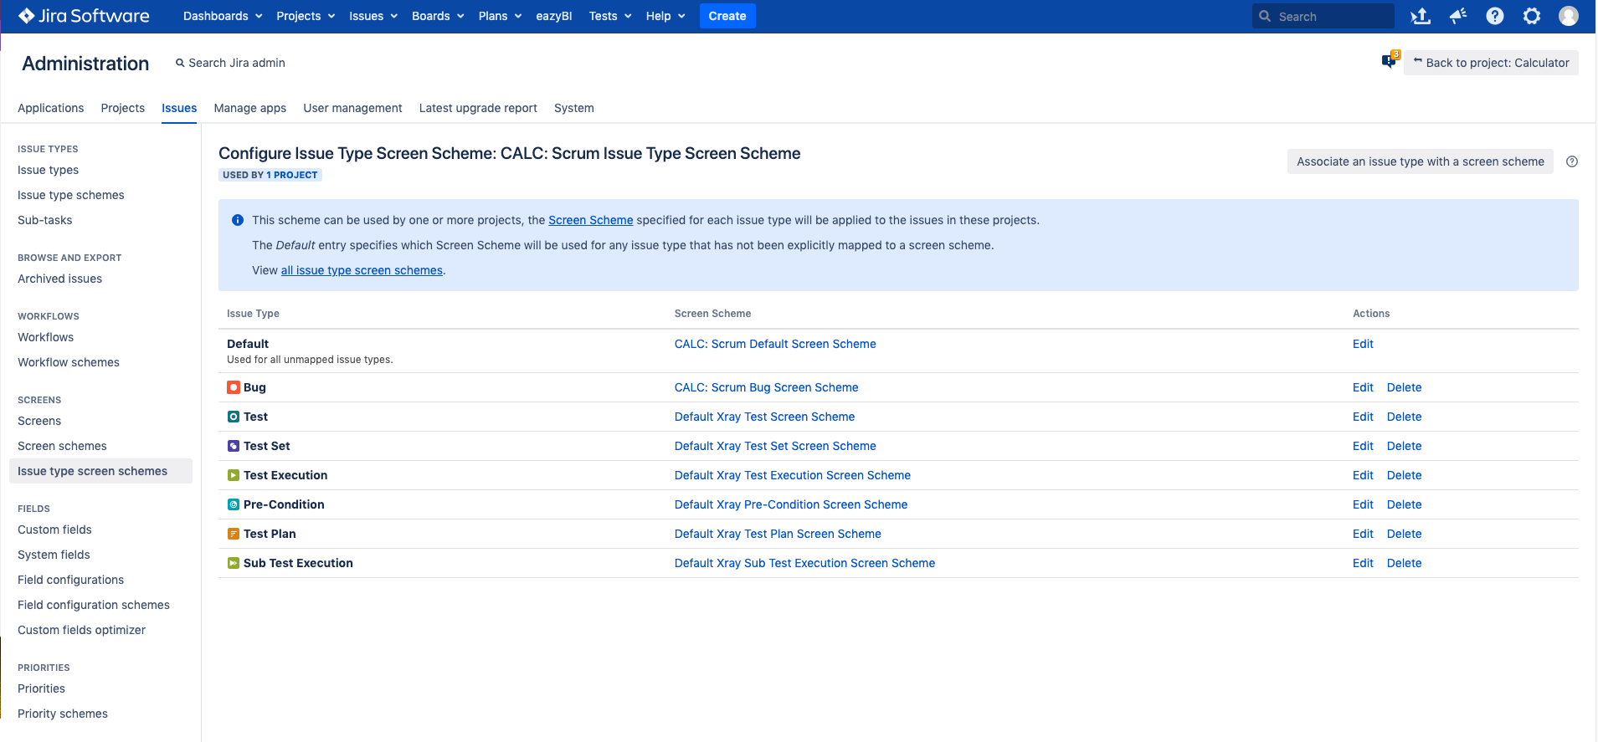Click the Test Plan issue type icon
The width and height of the screenshot is (1598, 742).
click(234, 534)
